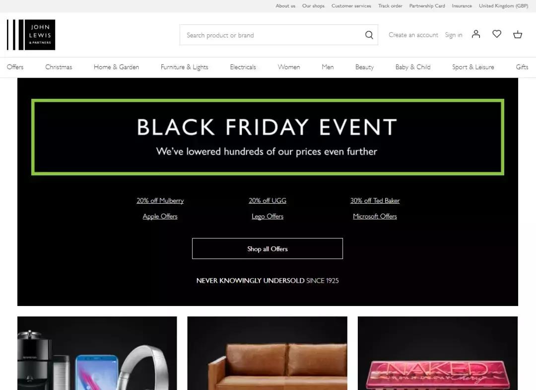Click the Create an account link
Image resolution: width=536 pixels, height=390 pixels.
tap(413, 35)
